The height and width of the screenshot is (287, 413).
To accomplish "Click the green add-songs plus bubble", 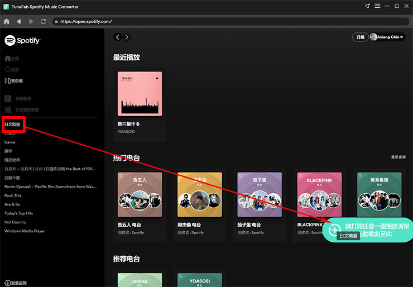I will click(335, 229).
